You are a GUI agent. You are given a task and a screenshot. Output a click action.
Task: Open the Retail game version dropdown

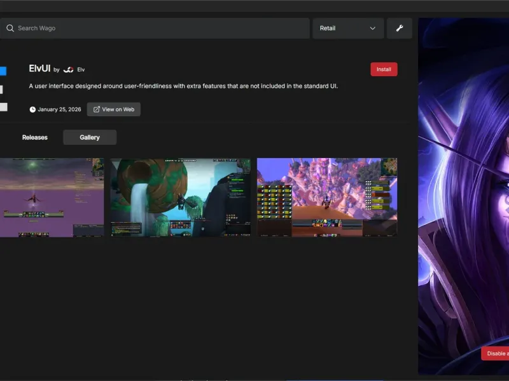click(348, 28)
